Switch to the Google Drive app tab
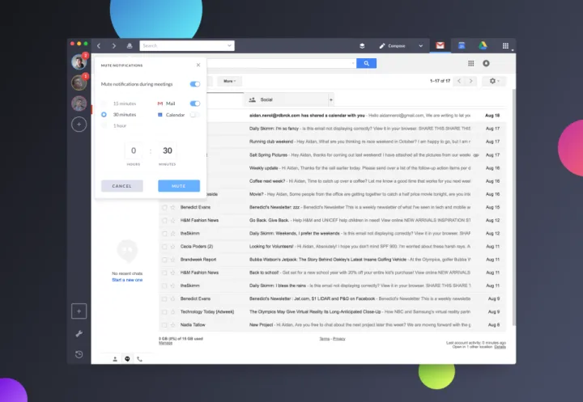 tap(483, 45)
